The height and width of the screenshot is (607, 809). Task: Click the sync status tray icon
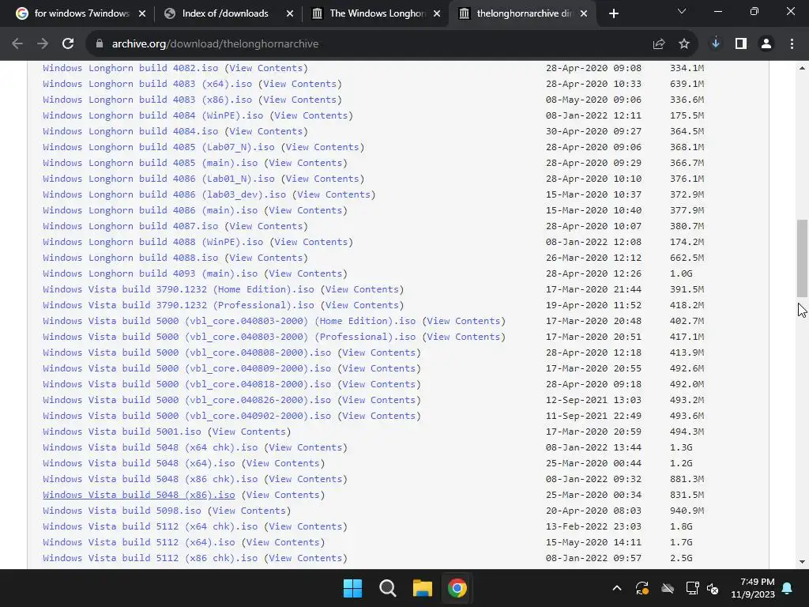(x=642, y=588)
